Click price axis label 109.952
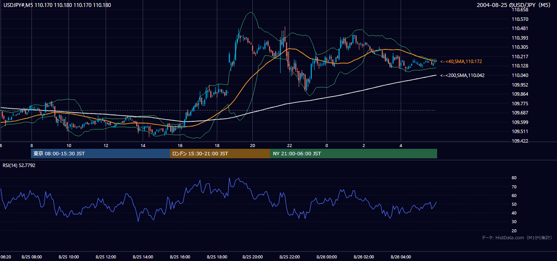557x261 pixels. (x=520, y=85)
